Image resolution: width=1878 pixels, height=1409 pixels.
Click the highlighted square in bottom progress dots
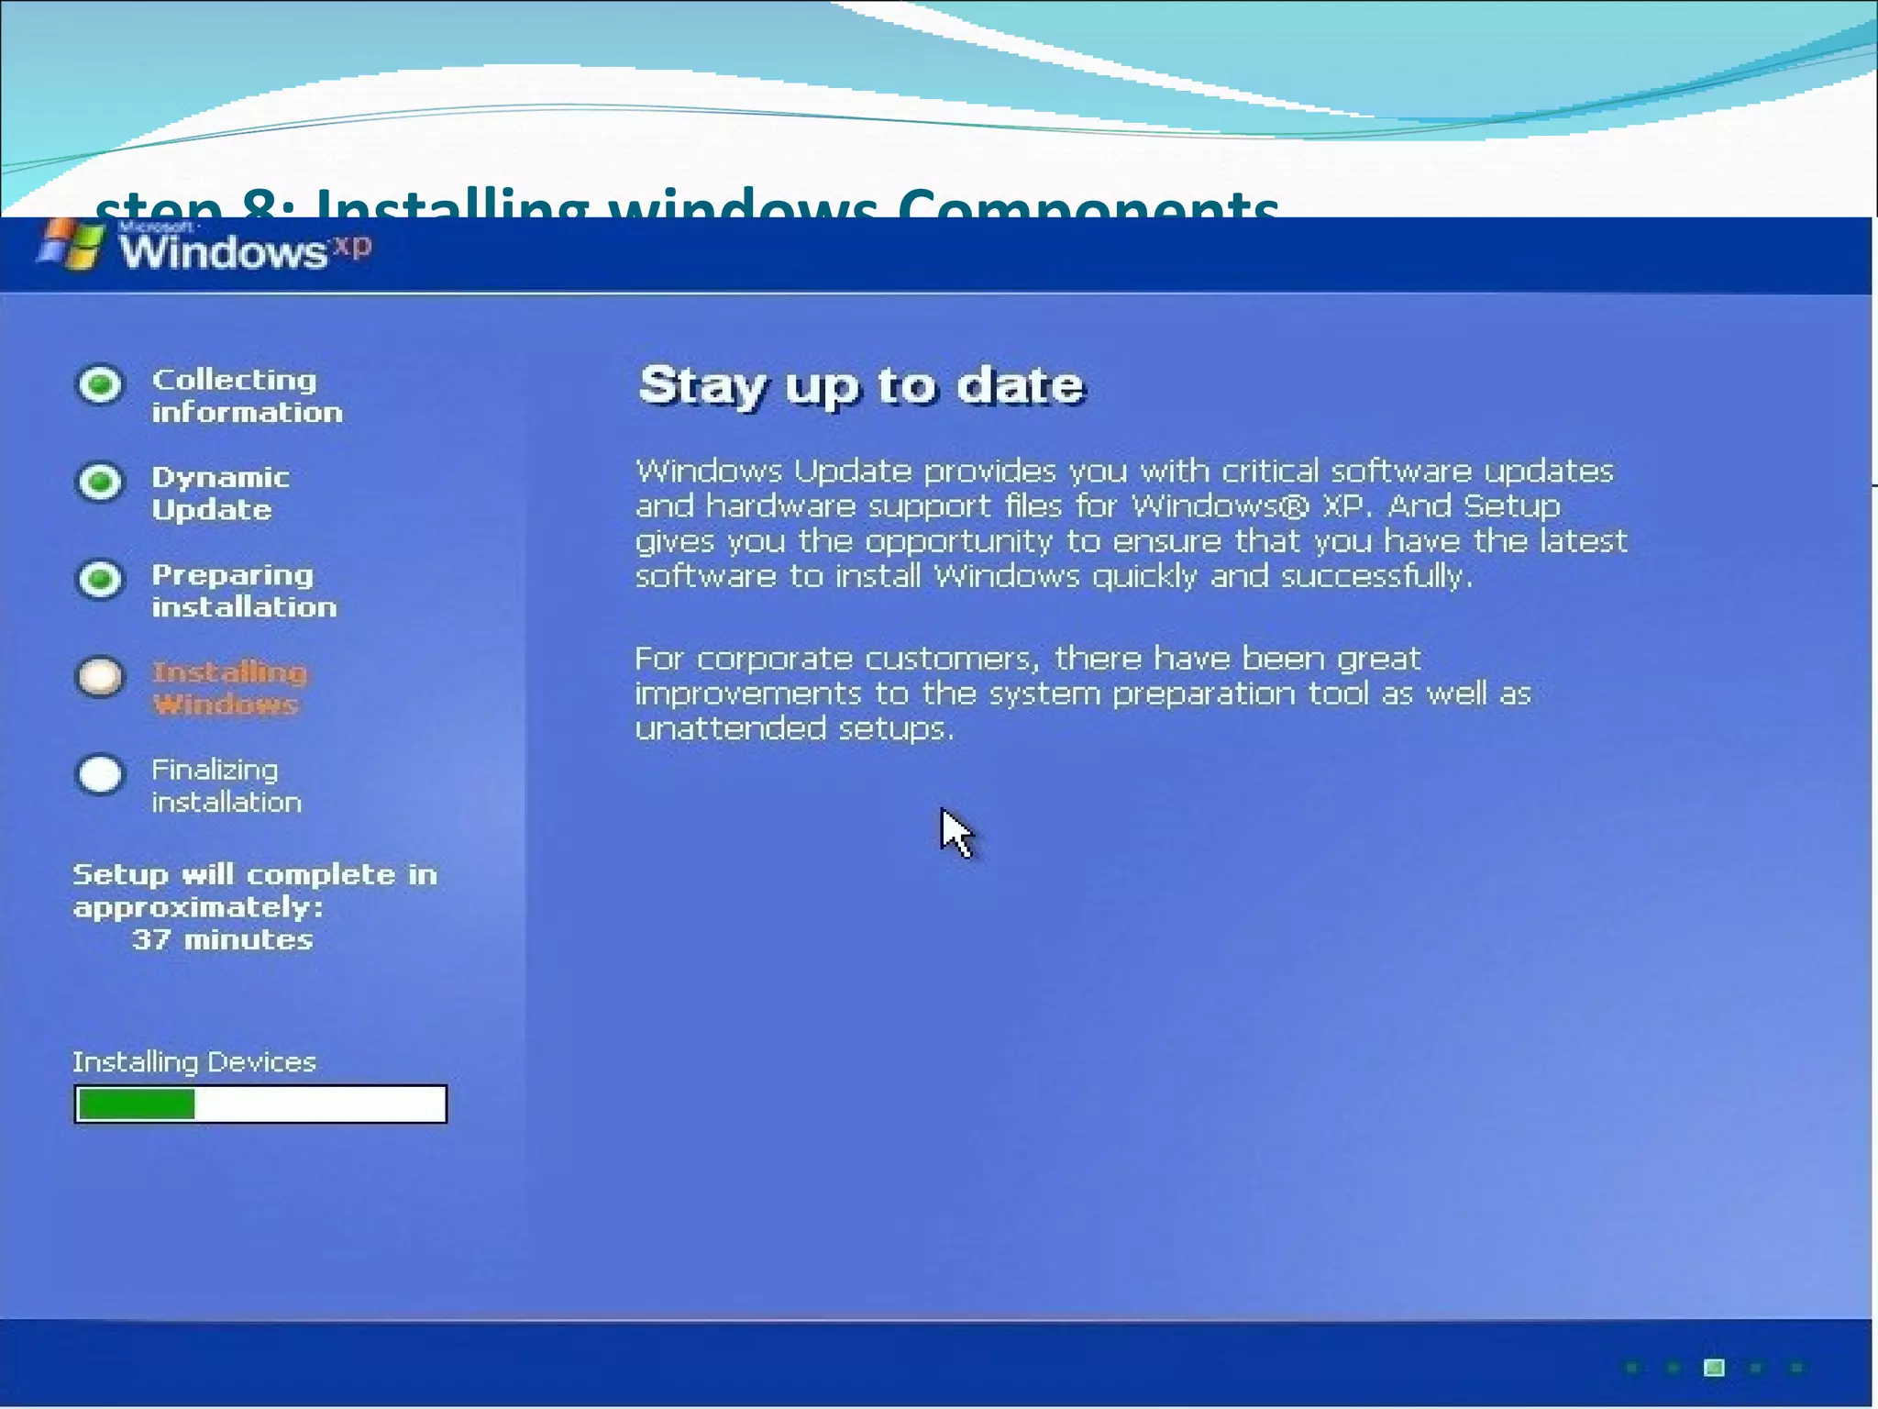click(x=1713, y=1368)
